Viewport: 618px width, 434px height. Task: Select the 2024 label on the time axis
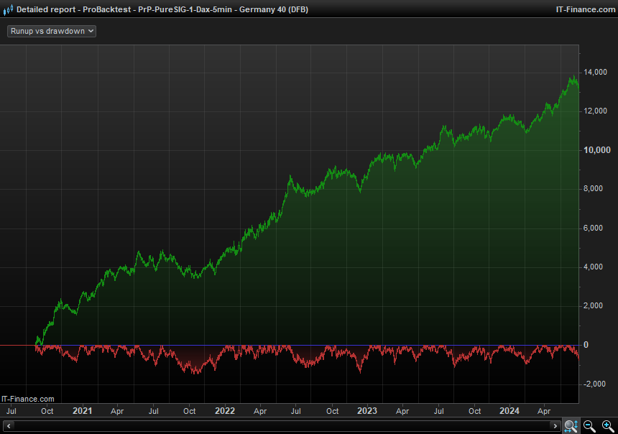point(509,411)
